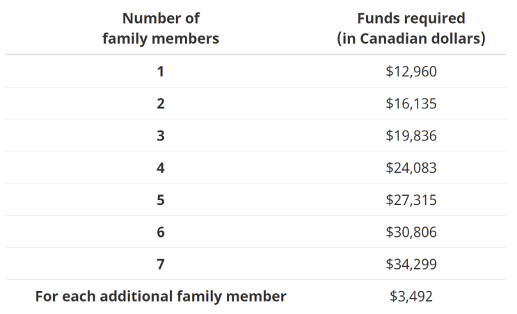The height and width of the screenshot is (314, 517).
Task: Select the row for 1 family member
Action: (x=161, y=72)
